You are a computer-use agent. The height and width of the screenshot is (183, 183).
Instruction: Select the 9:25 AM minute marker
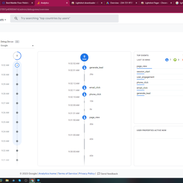[x=17, y=122]
